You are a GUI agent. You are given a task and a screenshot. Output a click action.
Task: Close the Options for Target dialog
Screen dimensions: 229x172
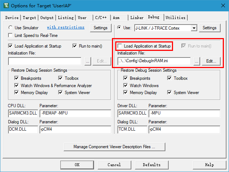(223, 6)
